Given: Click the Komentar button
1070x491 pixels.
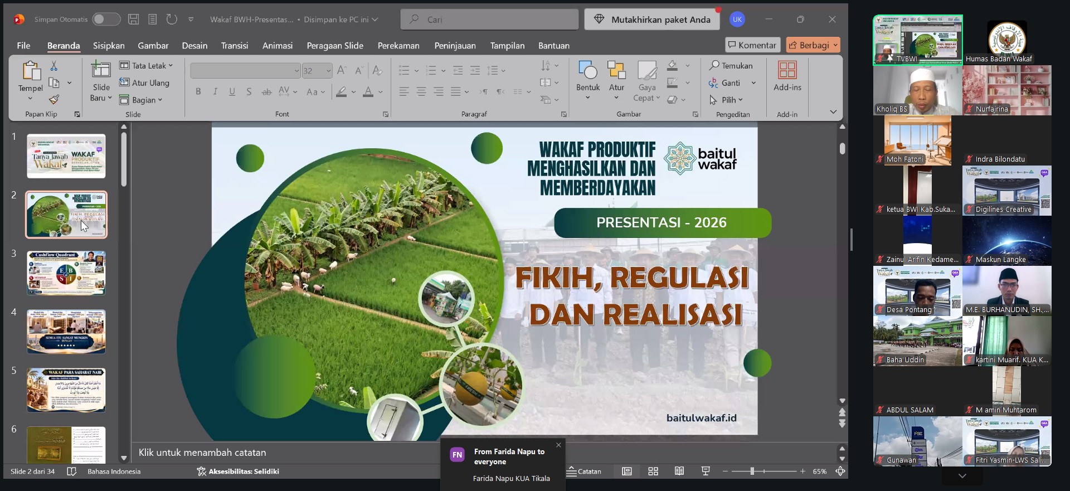Looking at the screenshot, I should click(752, 45).
